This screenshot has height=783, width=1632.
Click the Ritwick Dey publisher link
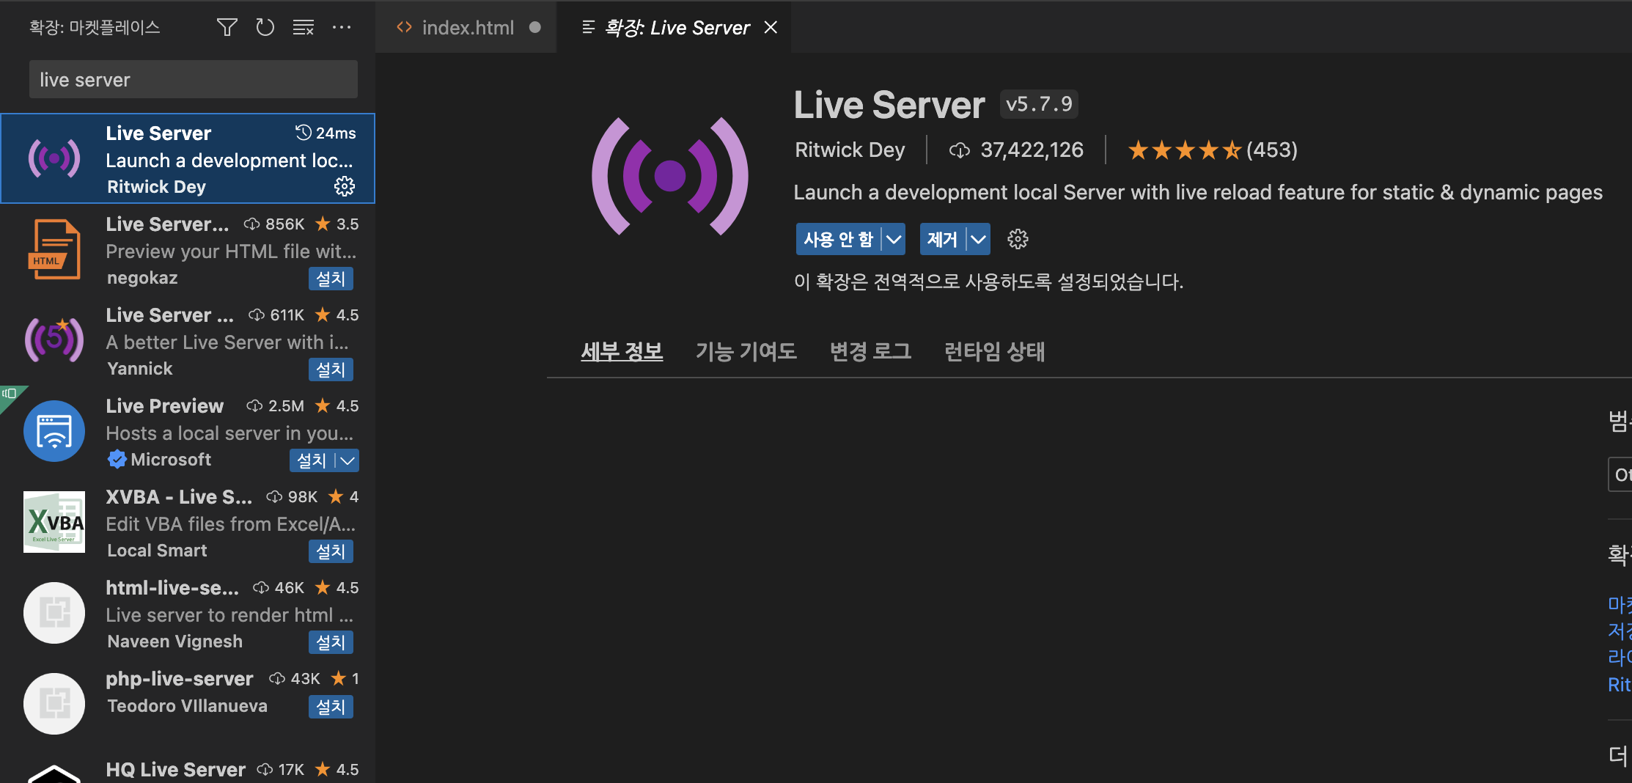[x=850, y=150]
